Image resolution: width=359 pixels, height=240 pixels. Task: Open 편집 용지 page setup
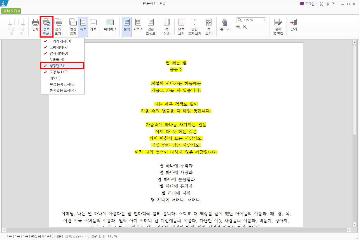pyautogui.click(x=73, y=27)
